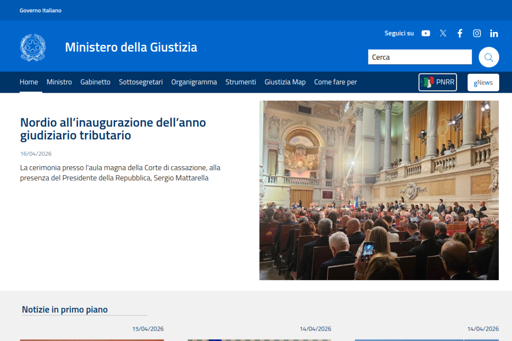Open the Strumenti menu item

240,82
